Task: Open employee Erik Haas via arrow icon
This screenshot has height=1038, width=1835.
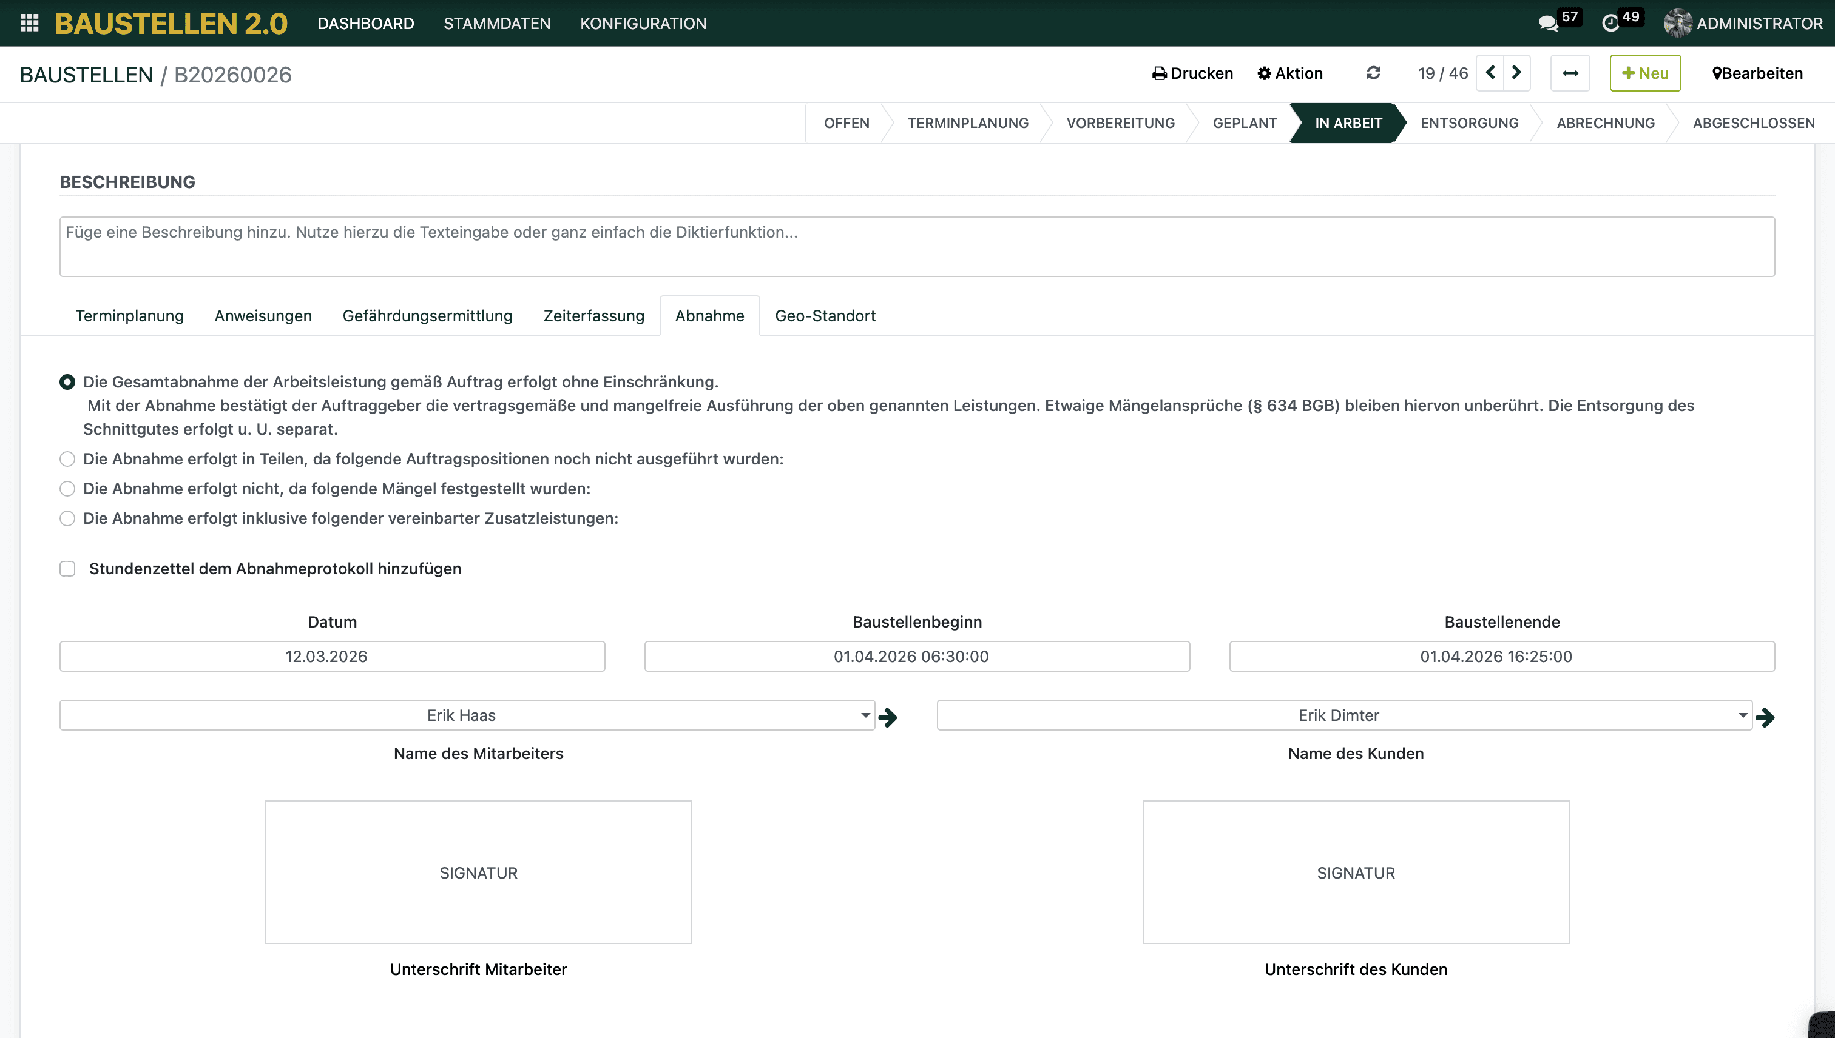Action: (x=888, y=717)
